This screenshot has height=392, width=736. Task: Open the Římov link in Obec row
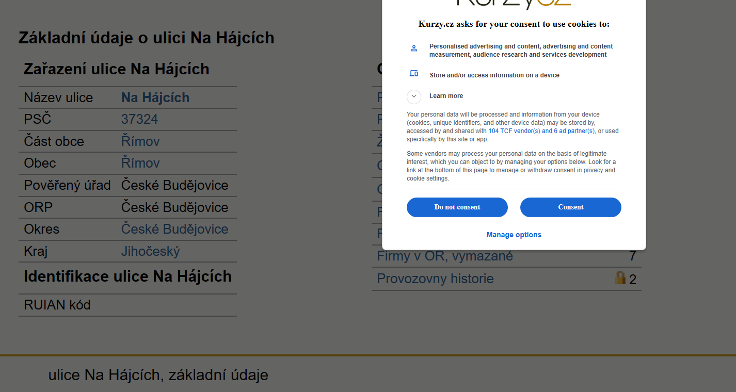(x=140, y=163)
